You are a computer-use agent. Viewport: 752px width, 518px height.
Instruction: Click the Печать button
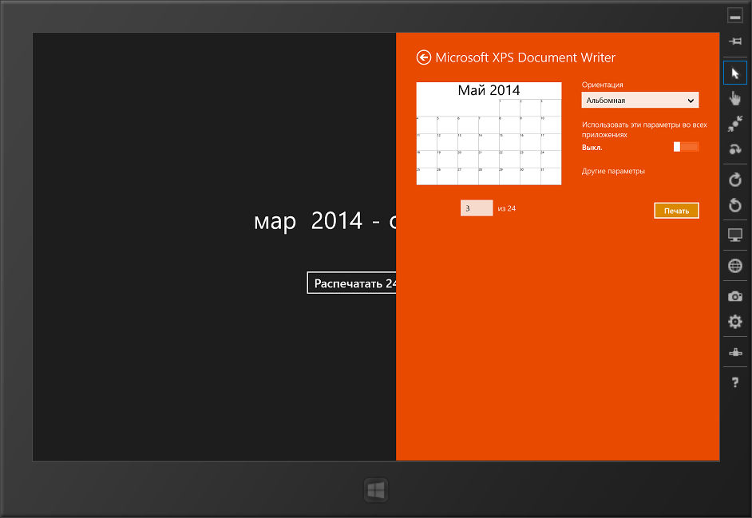click(676, 211)
